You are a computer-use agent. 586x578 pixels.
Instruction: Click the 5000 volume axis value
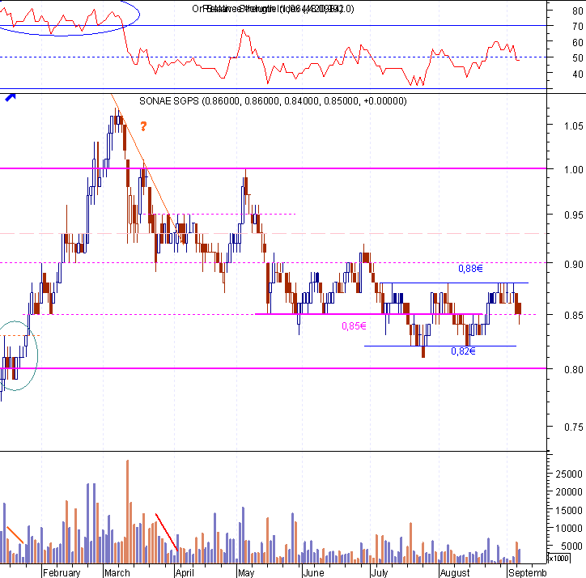coord(571,546)
